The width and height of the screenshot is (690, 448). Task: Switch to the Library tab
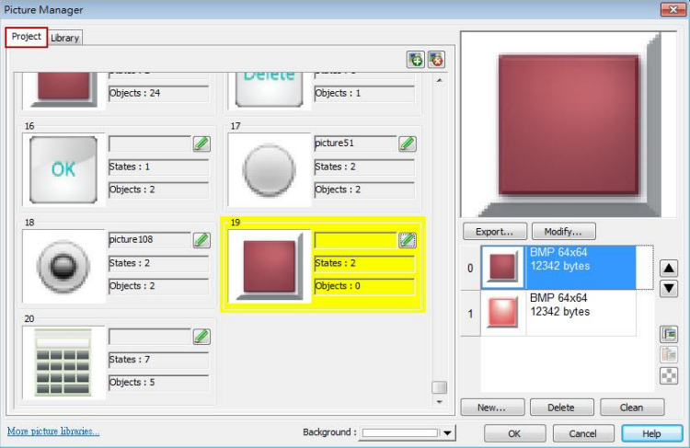pos(64,38)
